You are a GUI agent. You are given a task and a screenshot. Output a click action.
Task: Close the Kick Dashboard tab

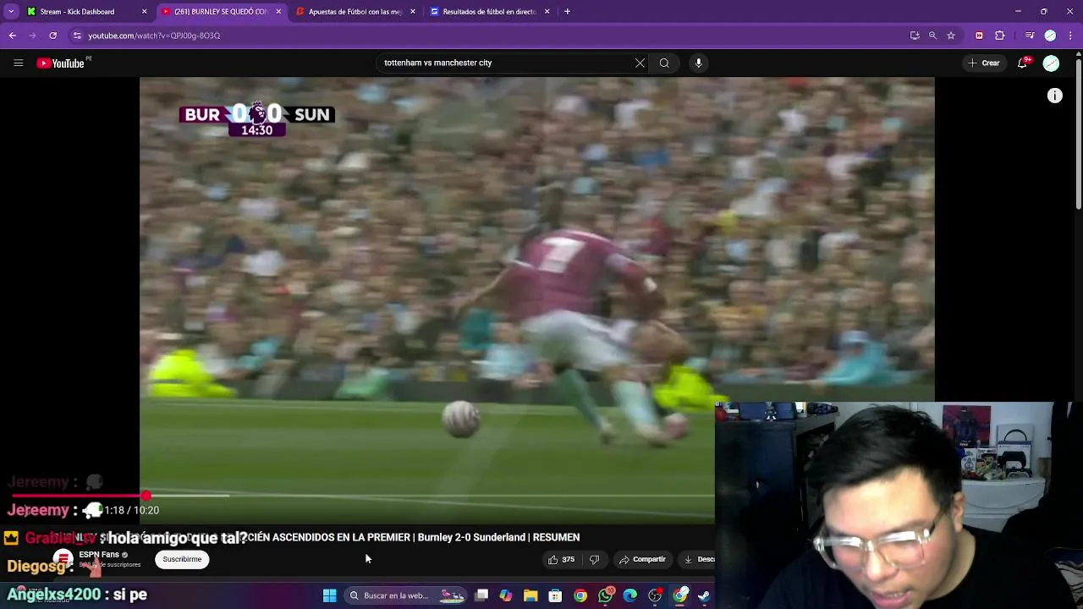(144, 12)
